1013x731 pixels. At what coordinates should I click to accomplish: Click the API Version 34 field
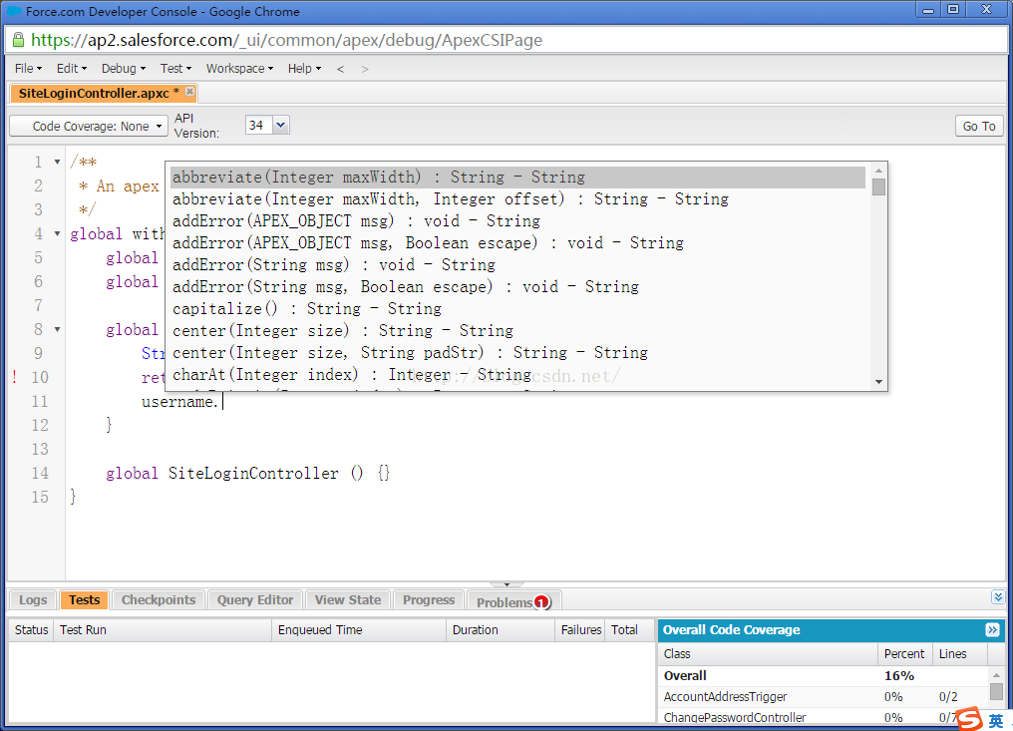click(x=259, y=125)
